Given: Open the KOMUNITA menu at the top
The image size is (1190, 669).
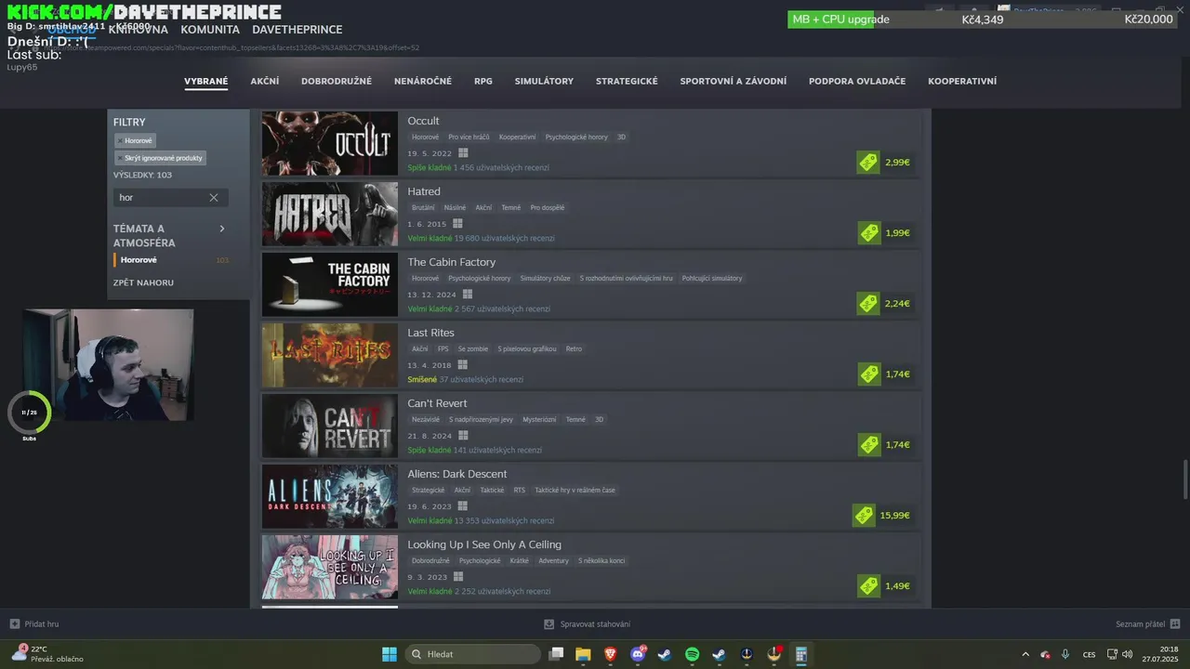Looking at the screenshot, I should pos(210,30).
